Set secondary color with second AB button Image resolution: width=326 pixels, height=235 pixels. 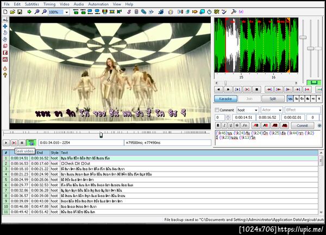point(266,125)
